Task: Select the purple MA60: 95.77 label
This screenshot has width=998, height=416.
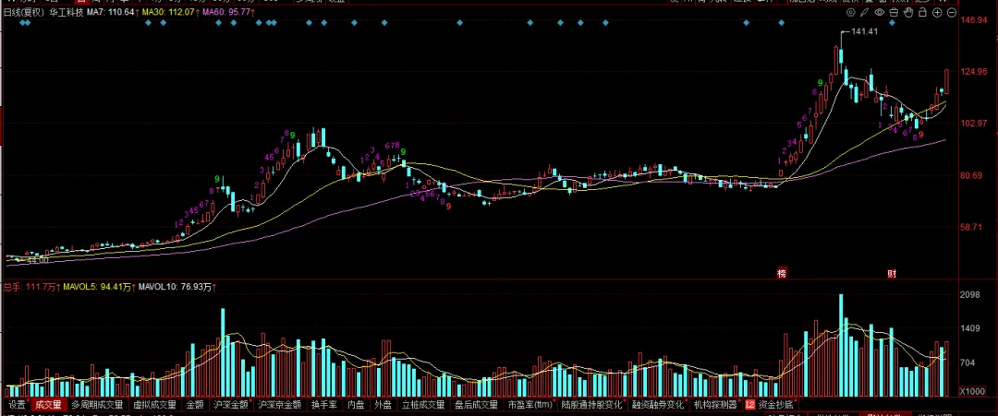Action: [x=227, y=12]
